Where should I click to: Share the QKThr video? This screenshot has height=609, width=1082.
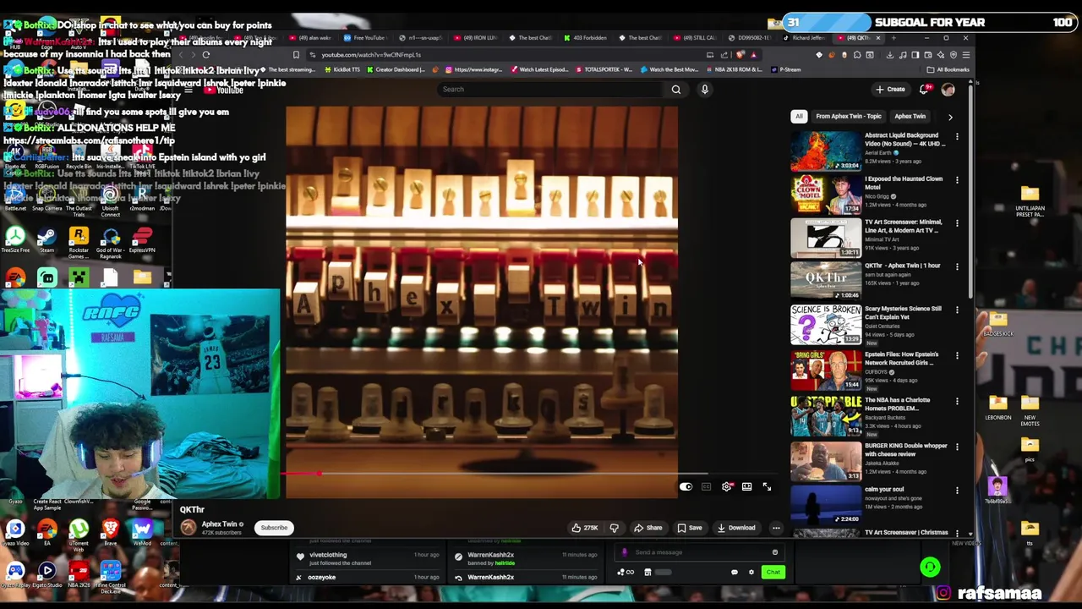click(x=648, y=528)
